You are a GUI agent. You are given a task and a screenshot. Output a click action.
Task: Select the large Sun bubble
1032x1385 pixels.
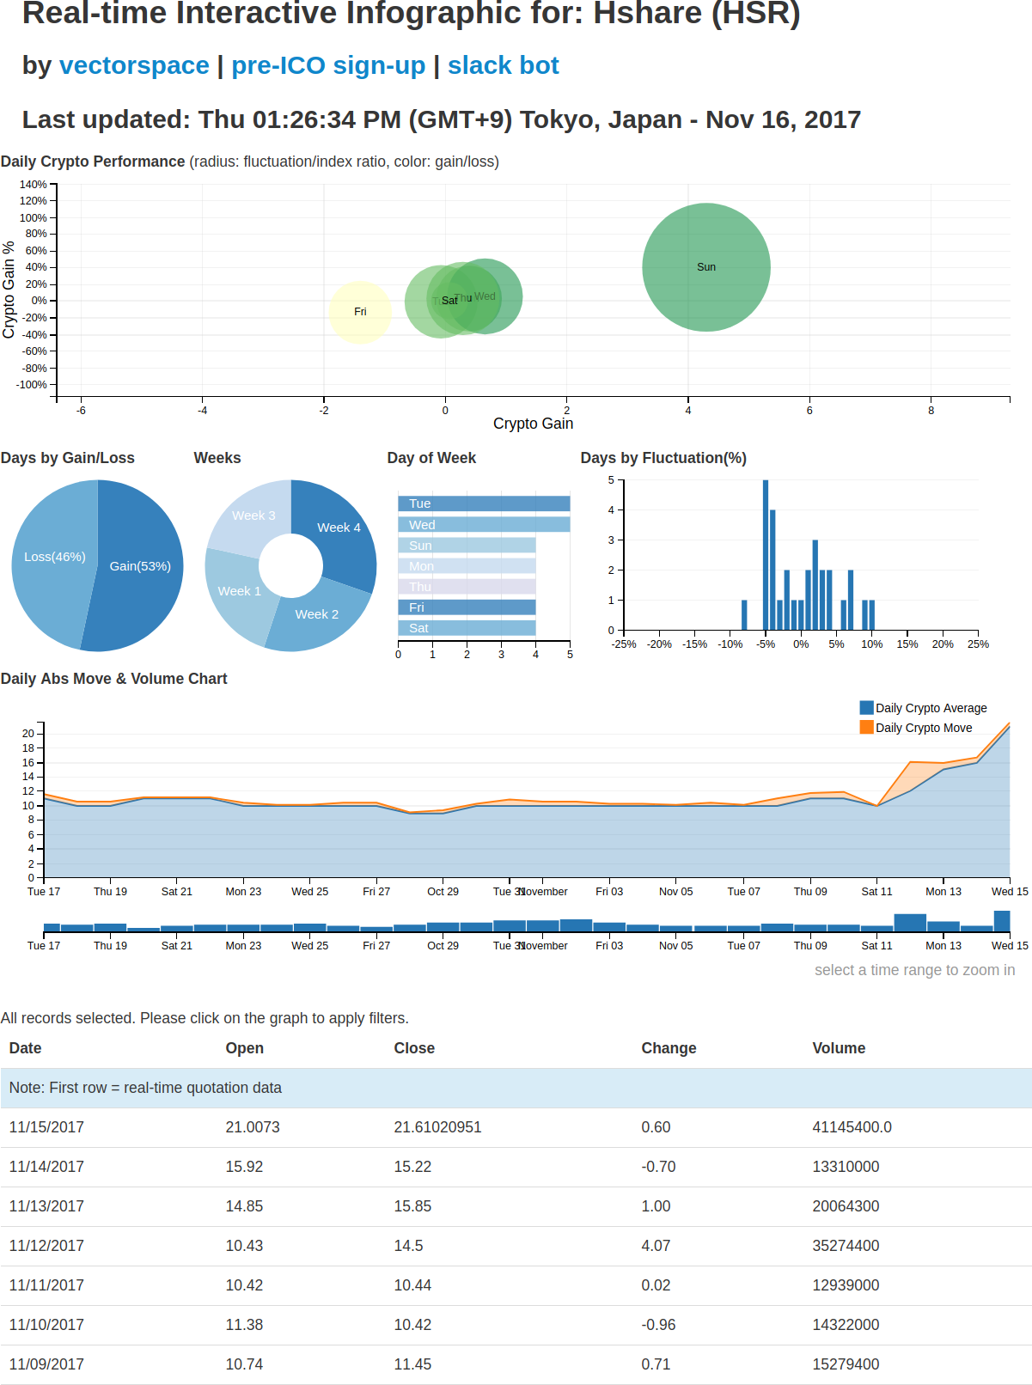706,267
